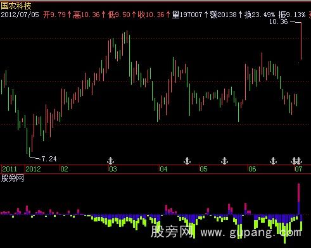Viewport: 311px width, 248px height.
Task: Click the 04 month marker on the time axis
Action: 163,169
